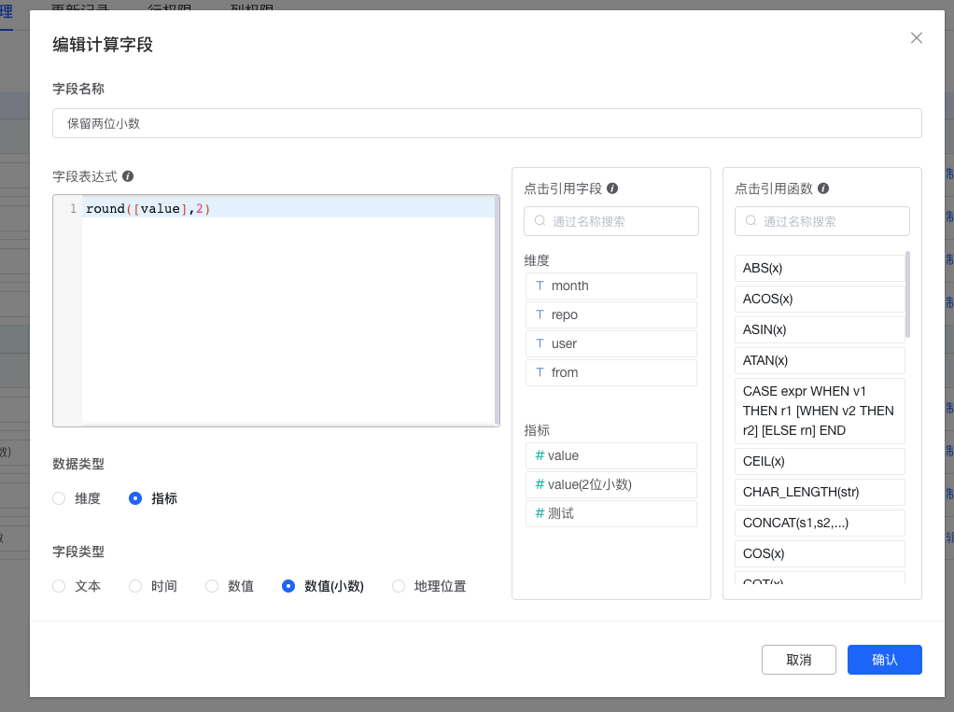This screenshot has height=712, width=954.
Task: Click the info icon beside 点击引用函数 label
Action: pos(825,188)
